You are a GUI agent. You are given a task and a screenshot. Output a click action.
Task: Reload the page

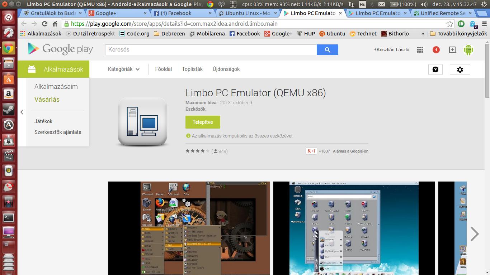[x=44, y=24]
